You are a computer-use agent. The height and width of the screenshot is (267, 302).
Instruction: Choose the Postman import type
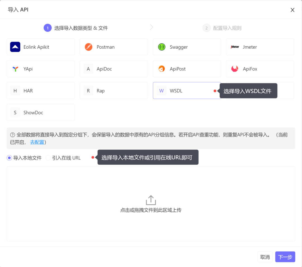[114, 47]
